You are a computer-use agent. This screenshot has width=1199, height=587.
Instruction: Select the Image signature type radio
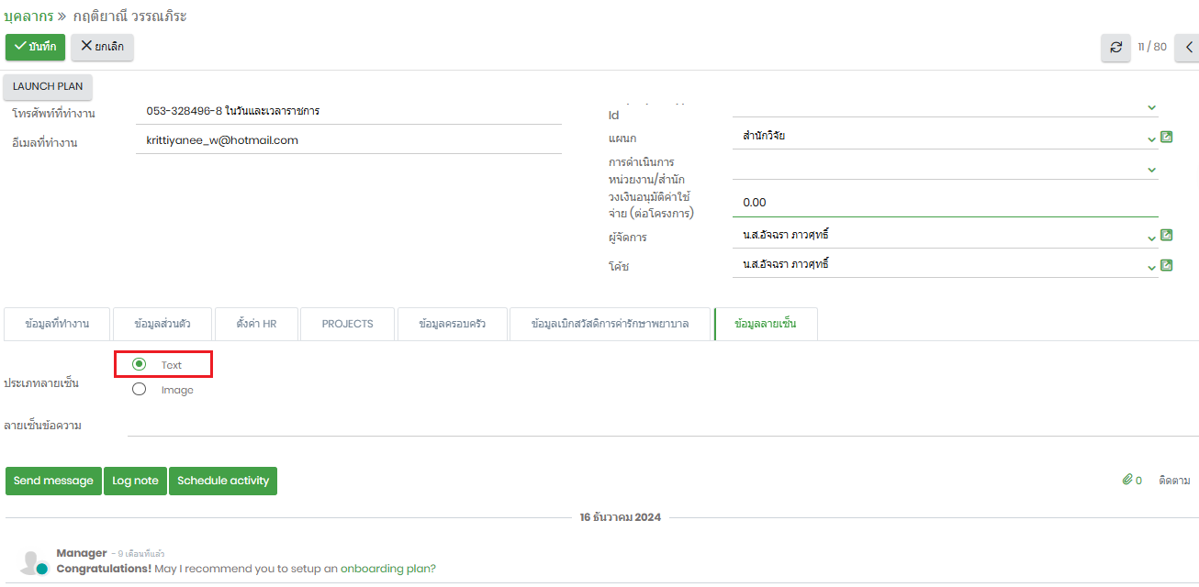pos(140,389)
